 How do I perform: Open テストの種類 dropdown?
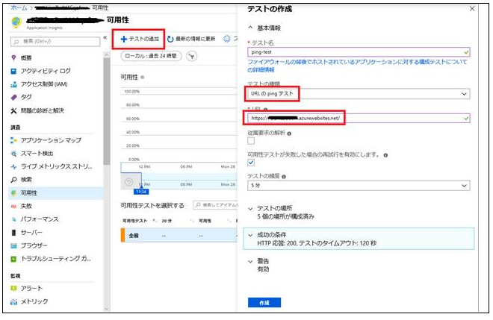(358, 94)
